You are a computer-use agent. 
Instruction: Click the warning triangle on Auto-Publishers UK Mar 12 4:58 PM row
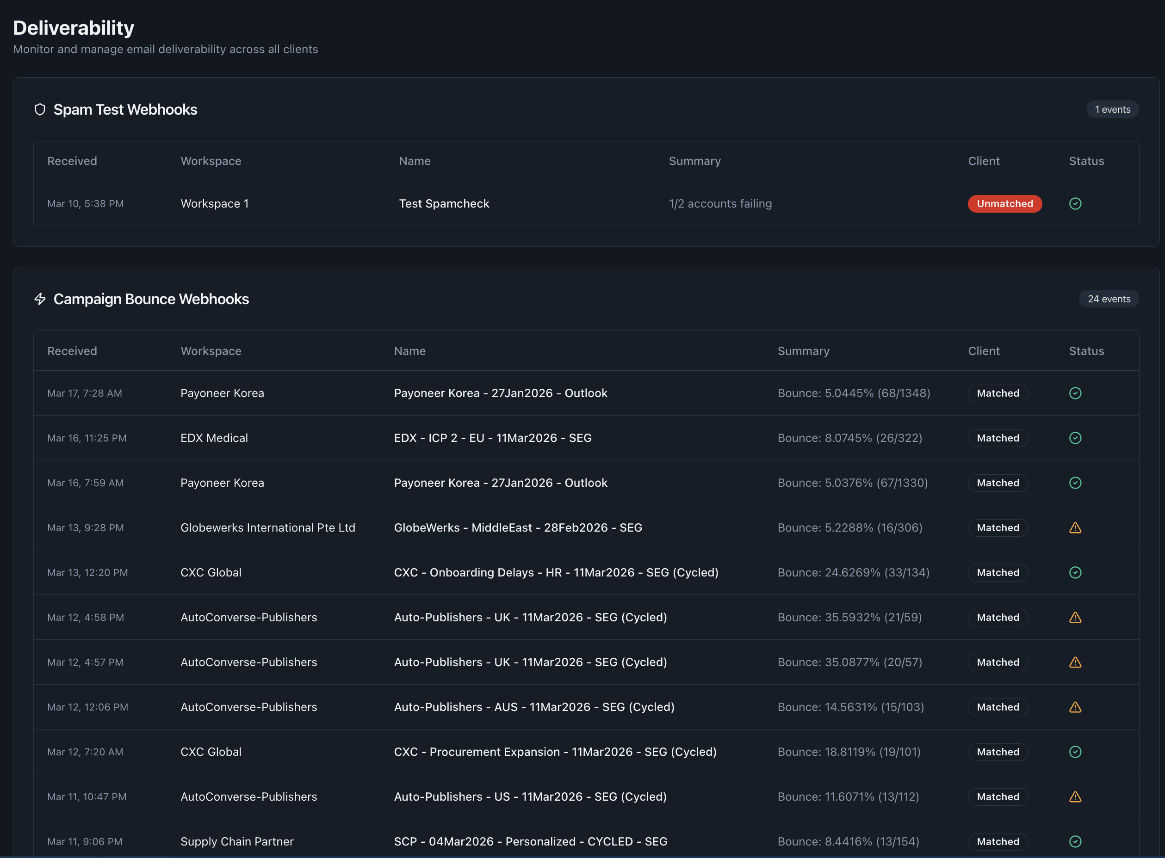point(1075,618)
